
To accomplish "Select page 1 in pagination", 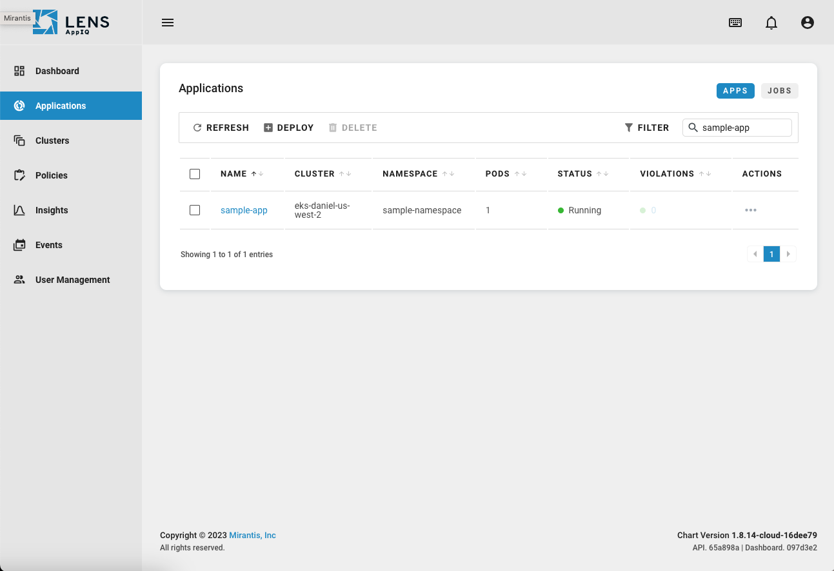I will tap(771, 254).
